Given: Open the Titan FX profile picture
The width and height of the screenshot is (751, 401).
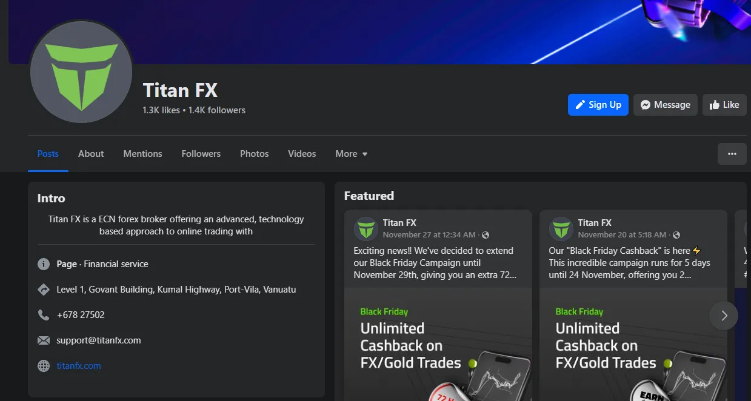Looking at the screenshot, I should (x=81, y=71).
